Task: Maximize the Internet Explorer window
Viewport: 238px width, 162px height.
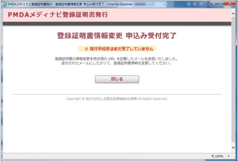Action: pyautogui.click(x=220, y=3)
